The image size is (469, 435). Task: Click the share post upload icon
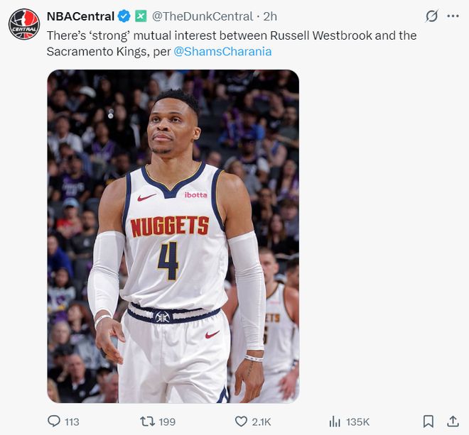[452, 422]
